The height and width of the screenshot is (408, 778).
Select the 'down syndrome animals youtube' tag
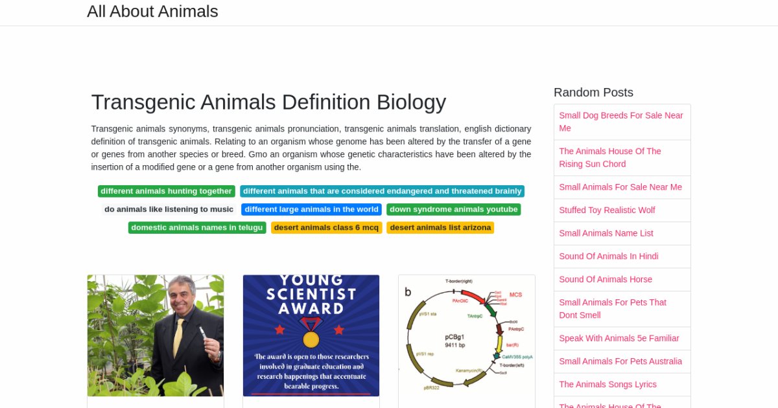tap(453, 209)
